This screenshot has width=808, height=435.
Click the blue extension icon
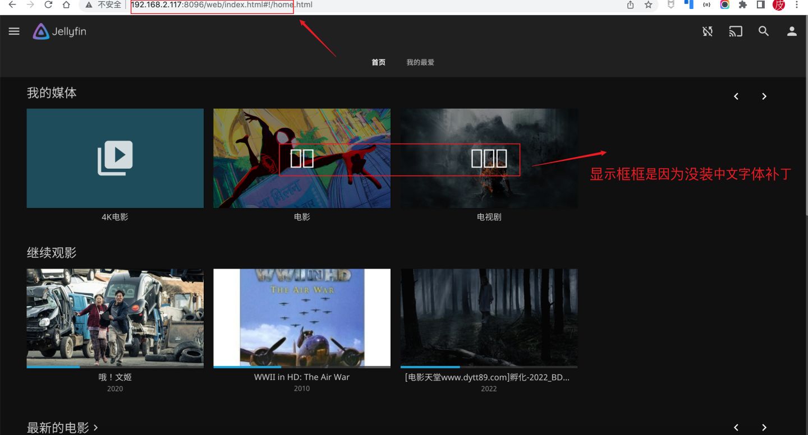pyautogui.click(x=688, y=4)
